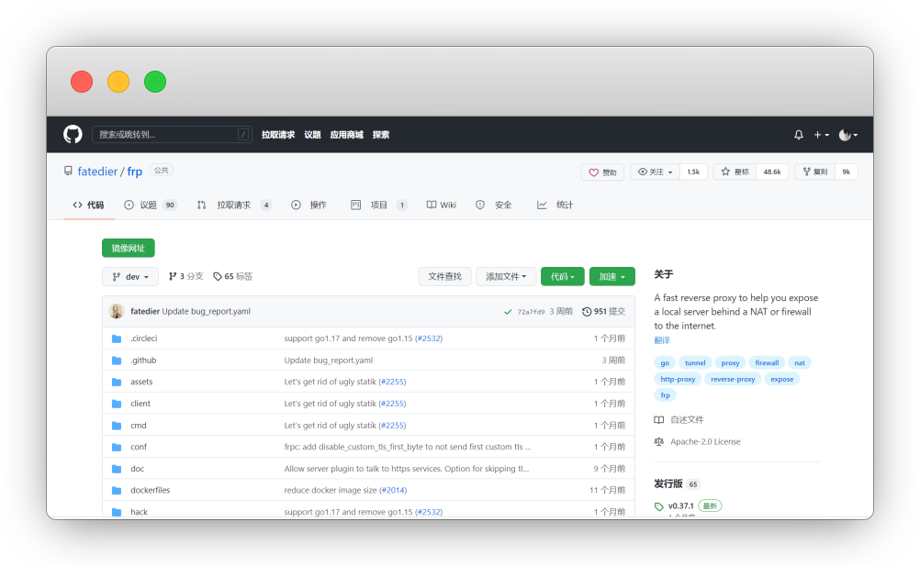920x566 pixels.
Task: Expand the watch 关注 dropdown
Action: pyautogui.click(x=656, y=172)
